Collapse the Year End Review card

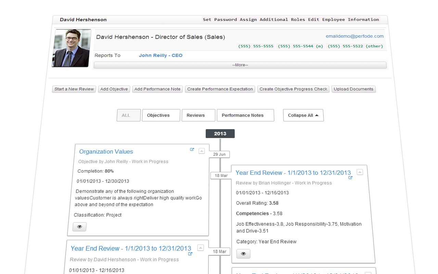pos(360,172)
